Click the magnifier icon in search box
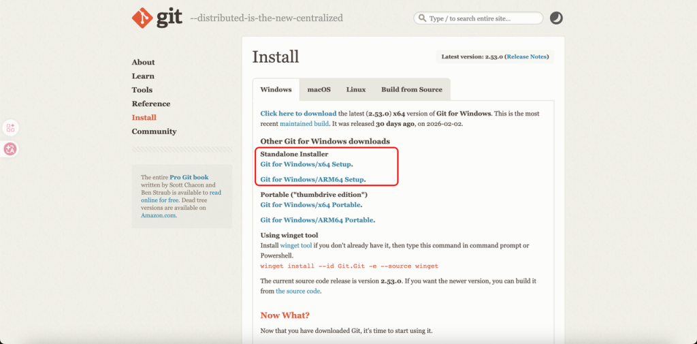Viewport: 697px width, 344px height. (x=422, y=18)
